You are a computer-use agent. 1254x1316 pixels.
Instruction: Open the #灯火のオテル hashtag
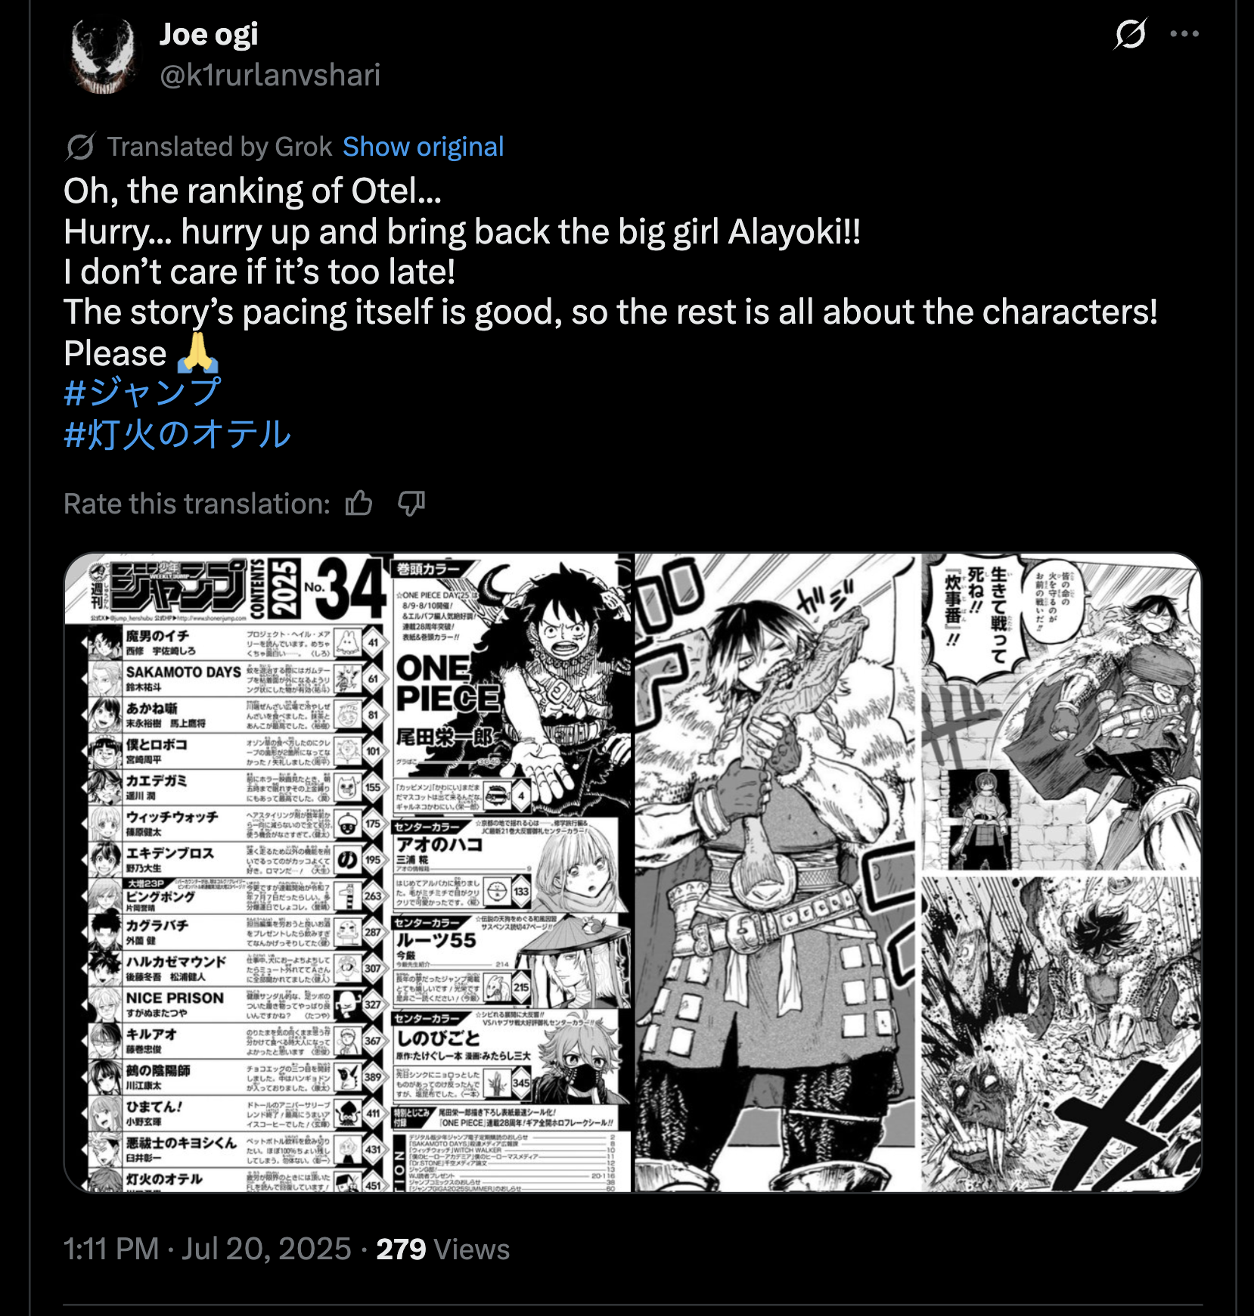click(x=177, y=435)
